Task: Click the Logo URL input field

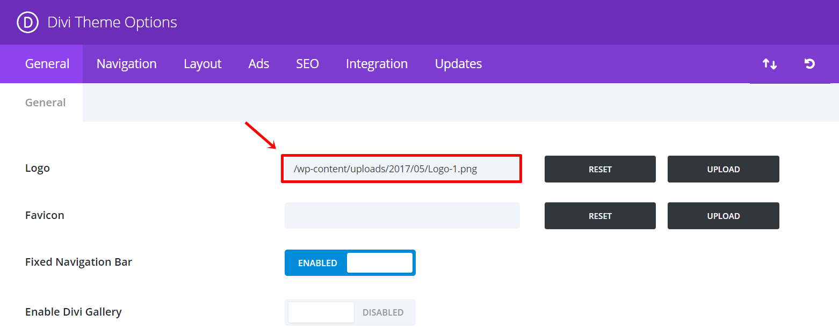Action: (x=401, y=169)
